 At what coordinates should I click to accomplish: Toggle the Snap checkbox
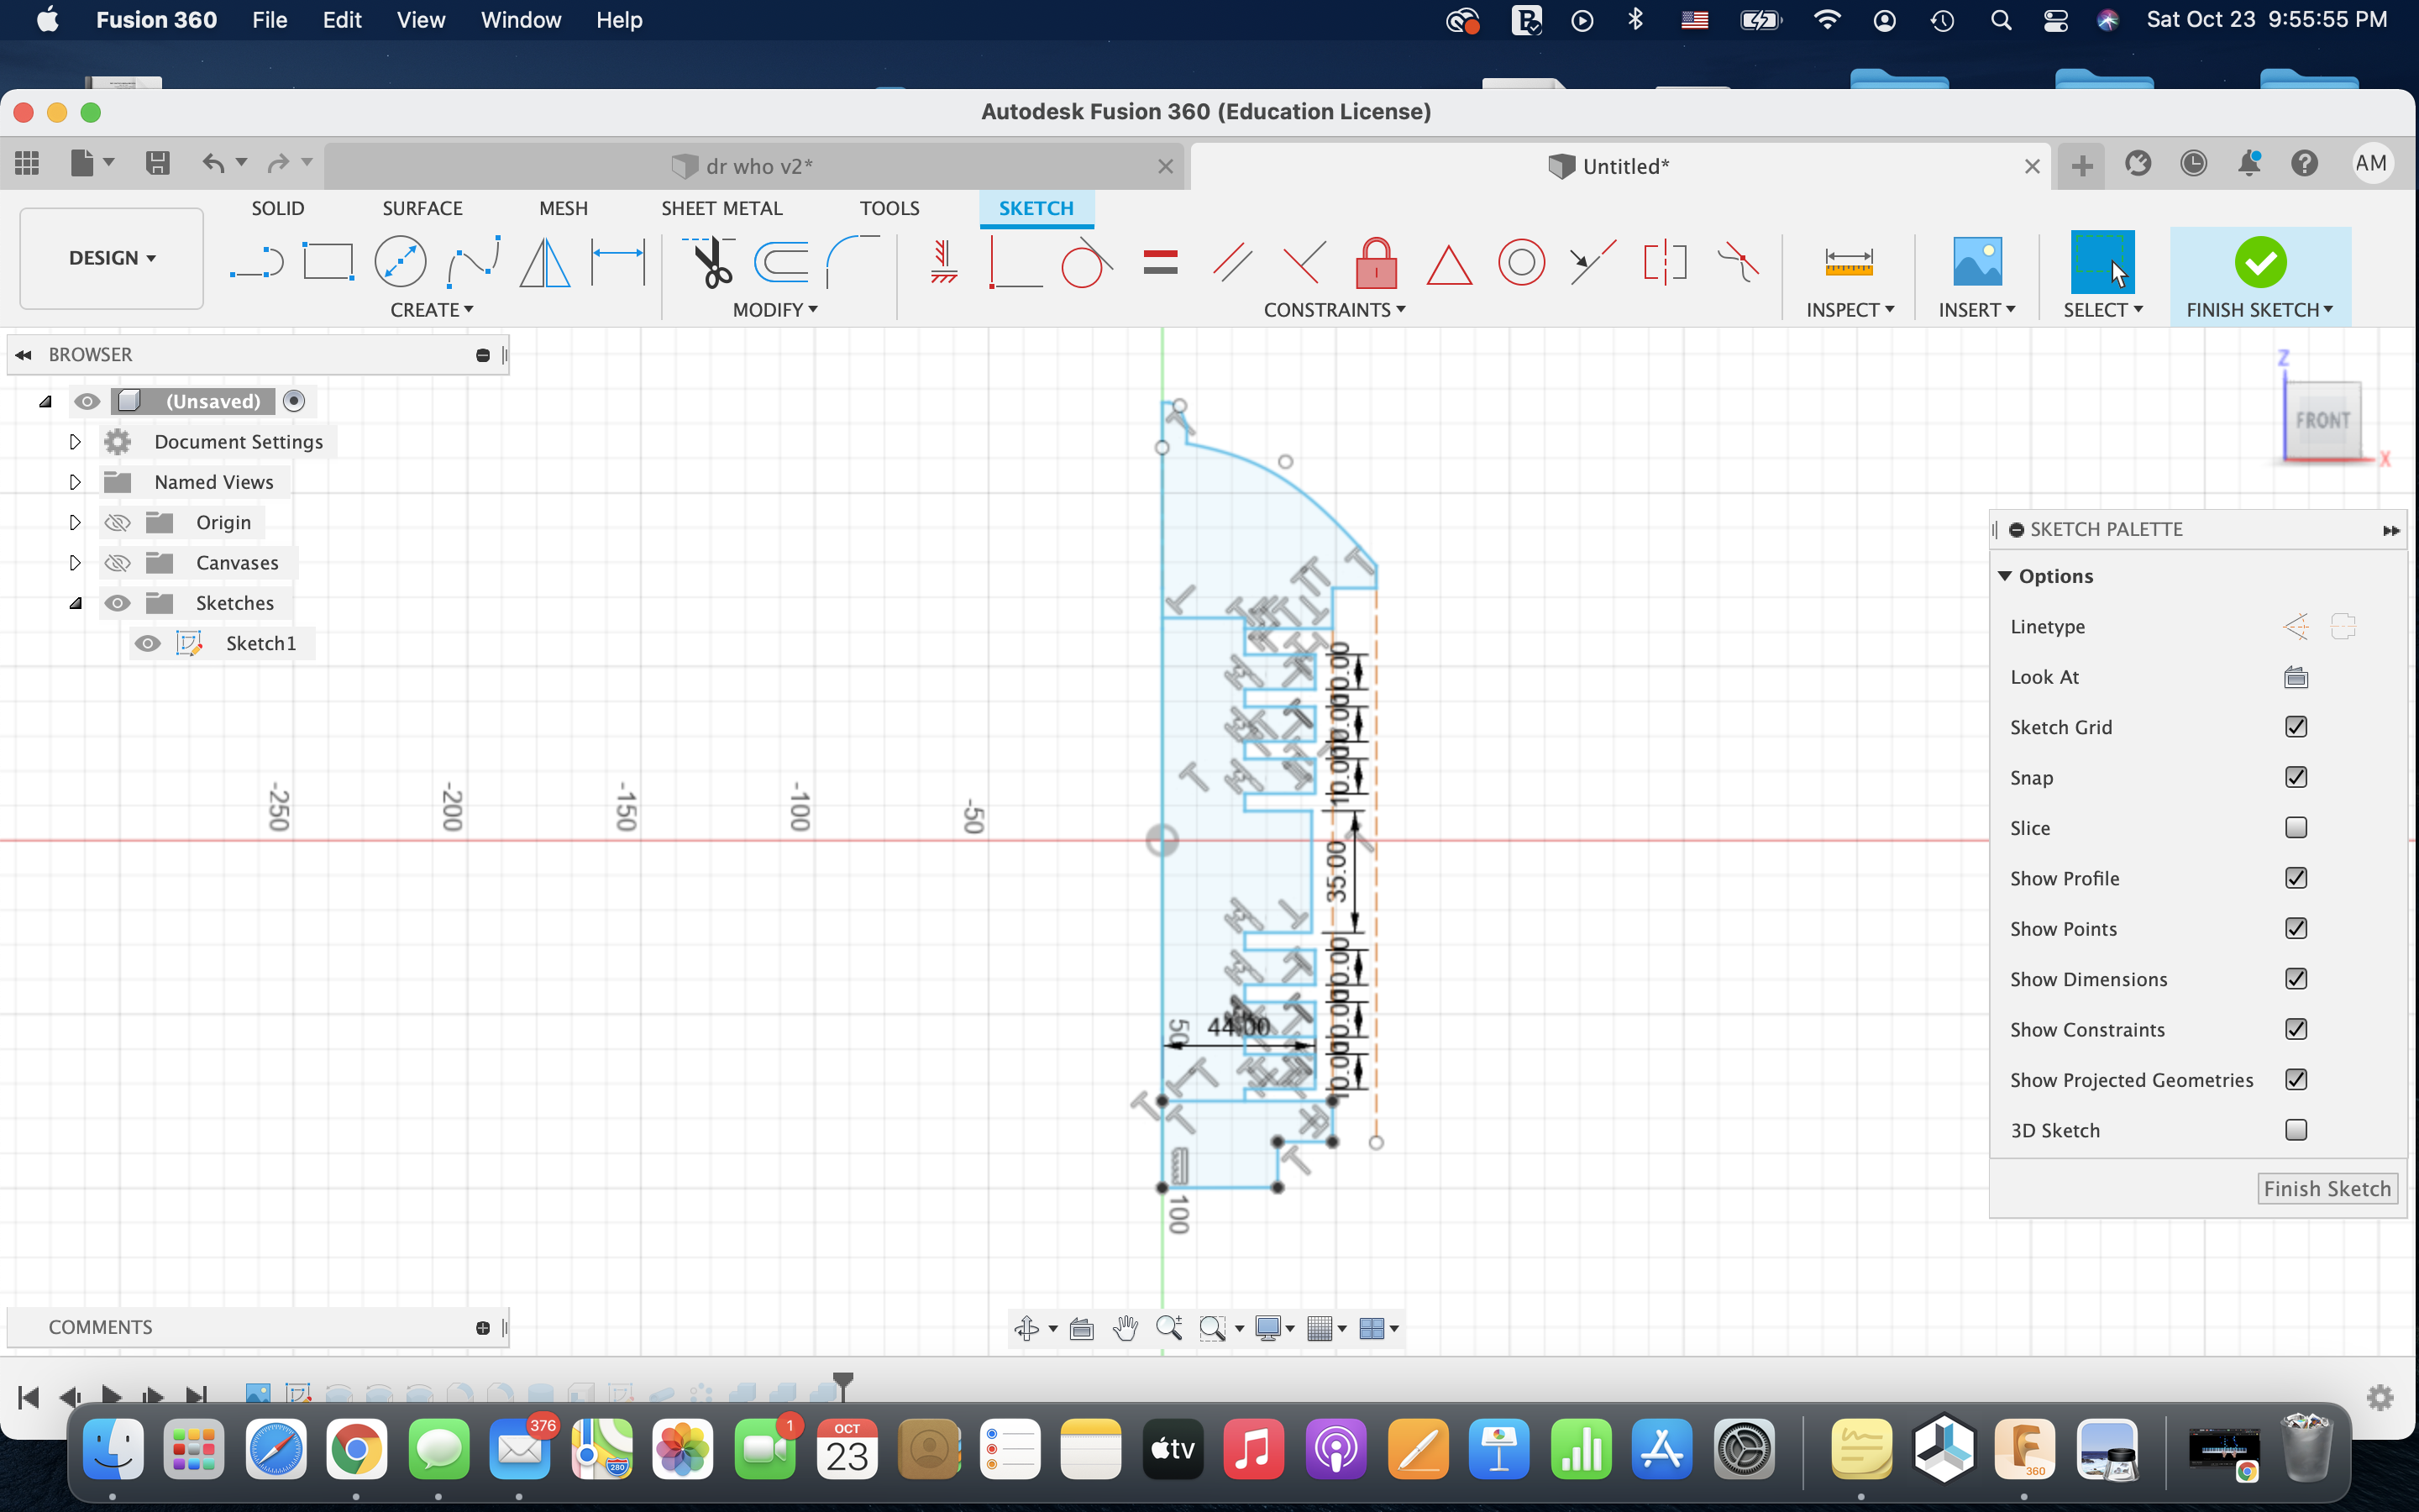[x=2296, y=777]
